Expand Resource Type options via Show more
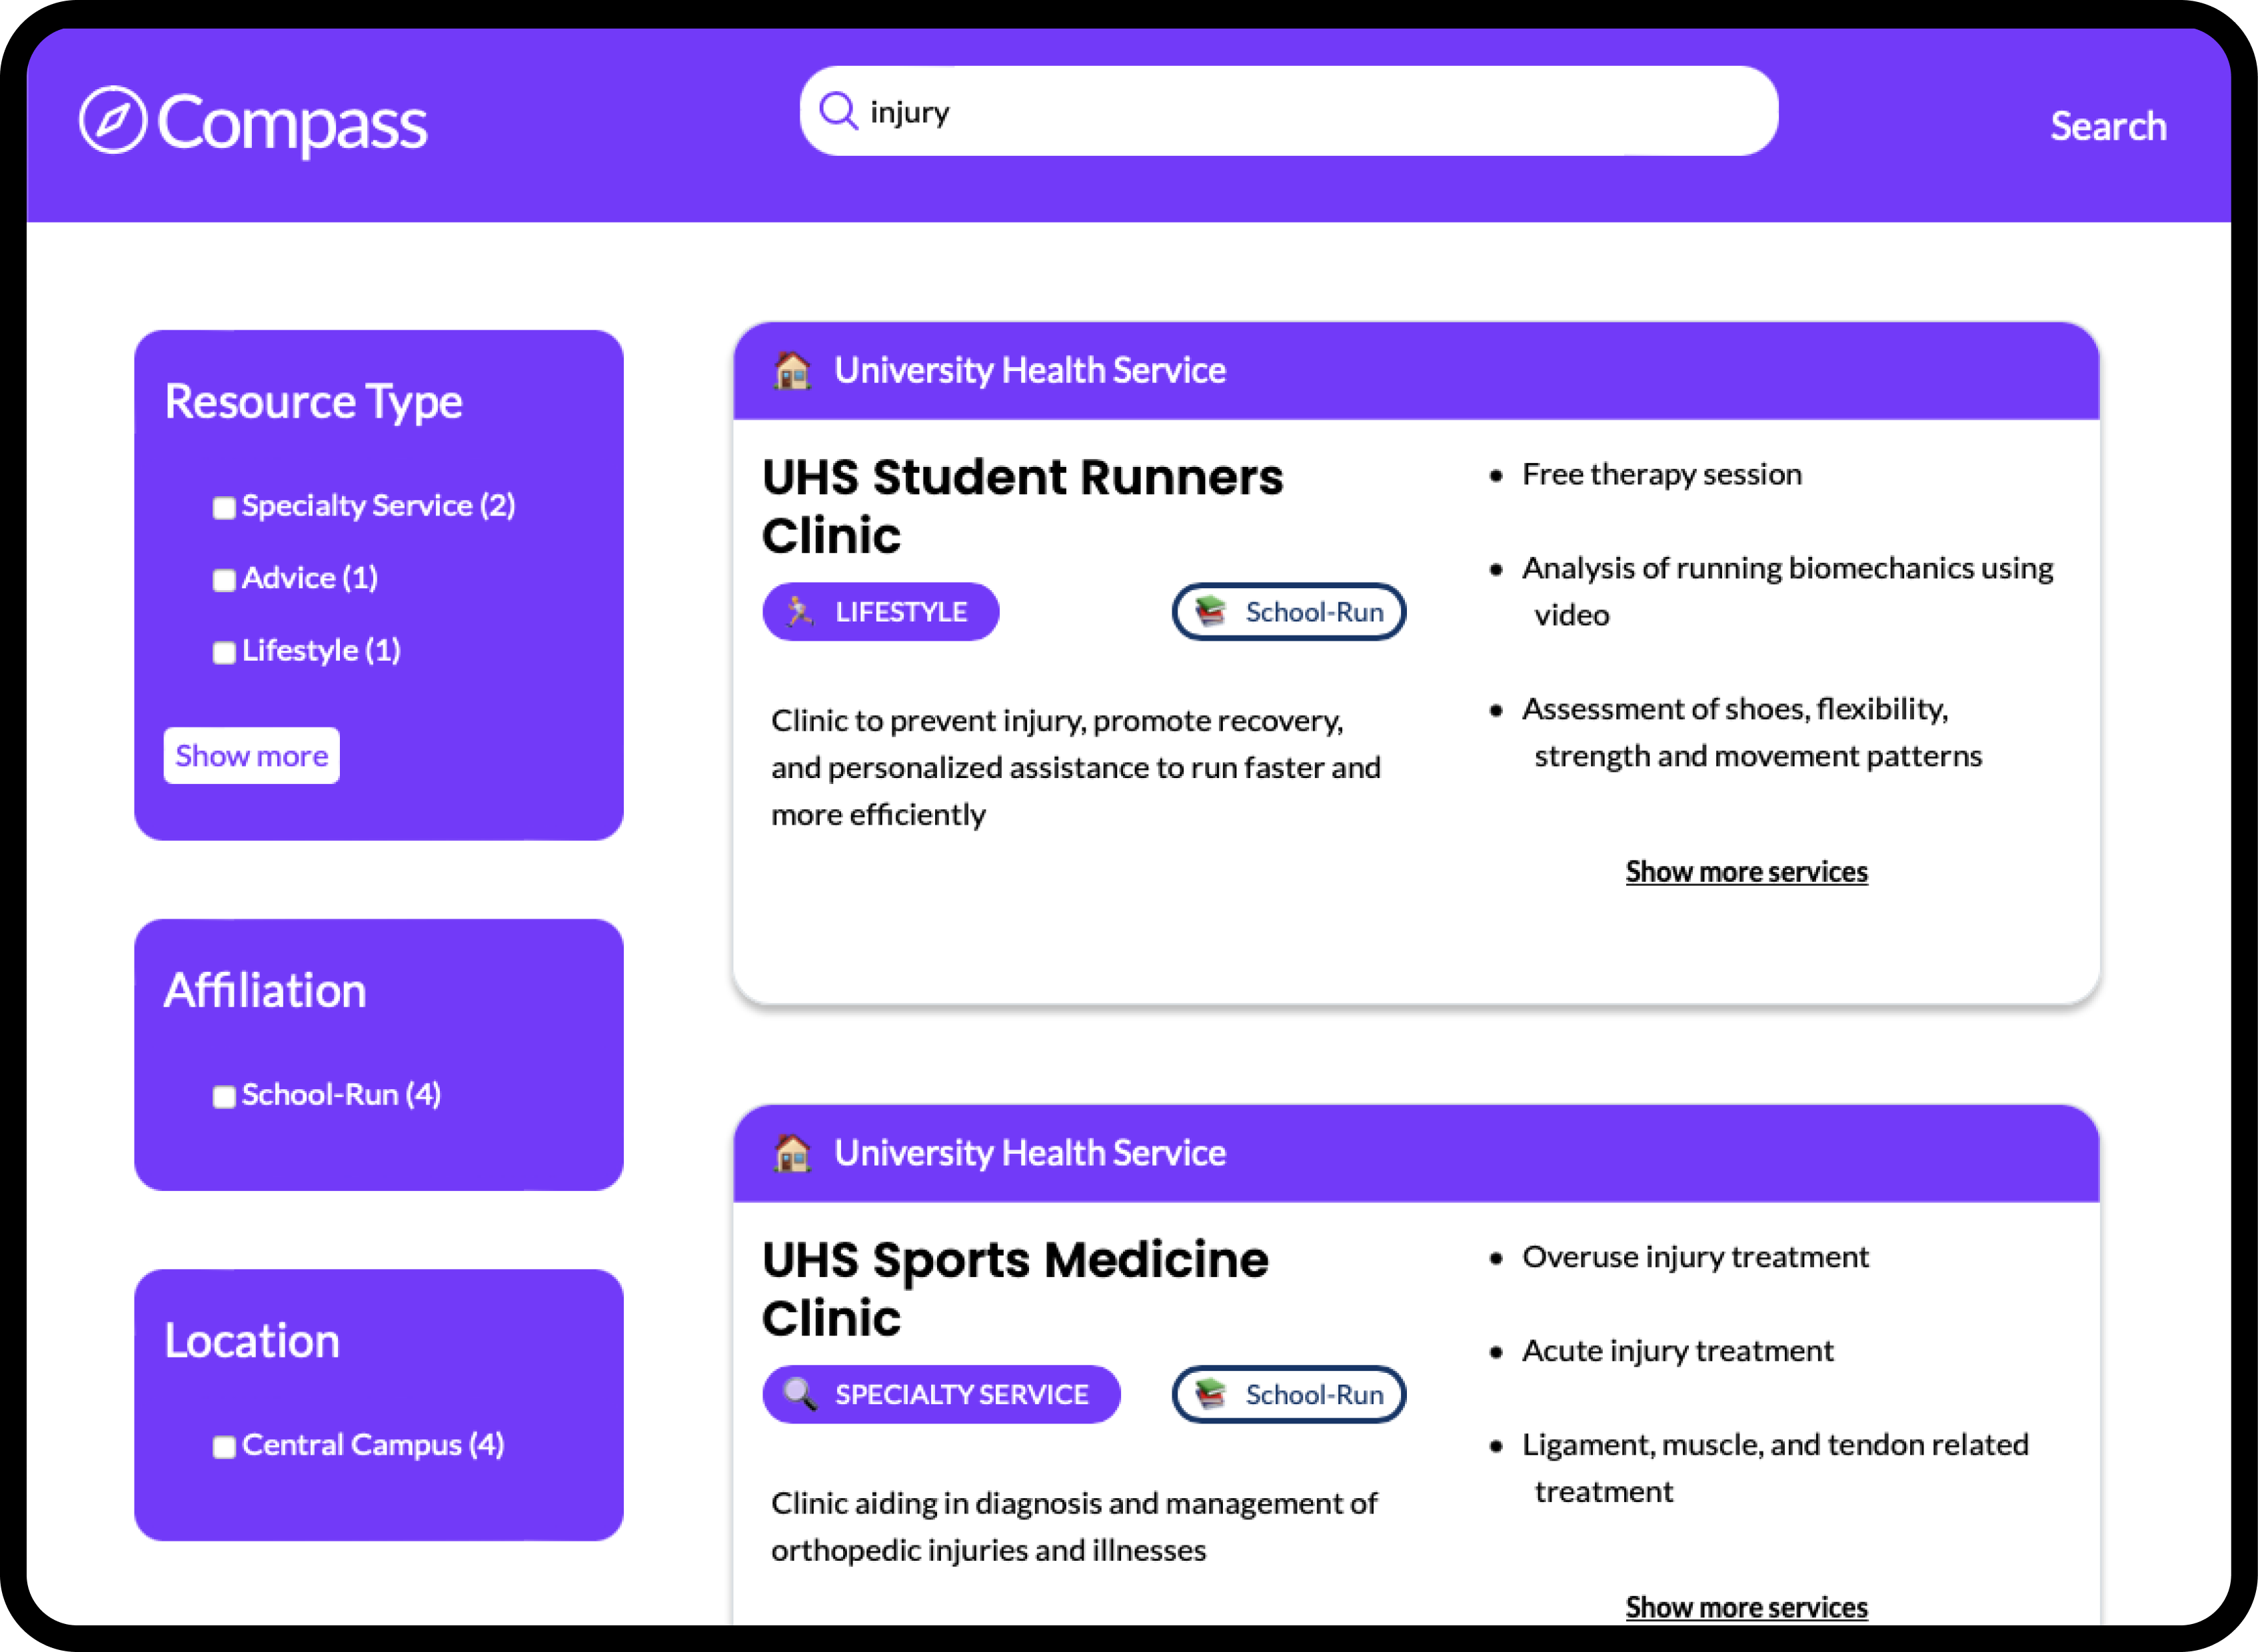 (251, 755)
